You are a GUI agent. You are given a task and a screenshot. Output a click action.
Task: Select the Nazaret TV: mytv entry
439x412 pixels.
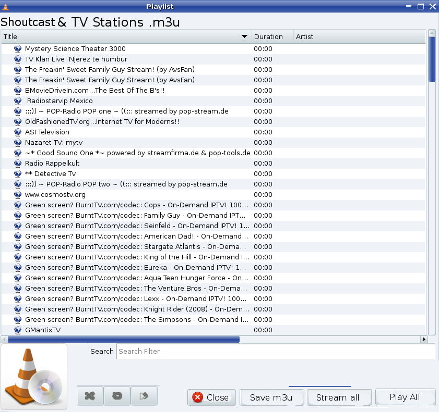pyautogui.click(x=54, y=143)
